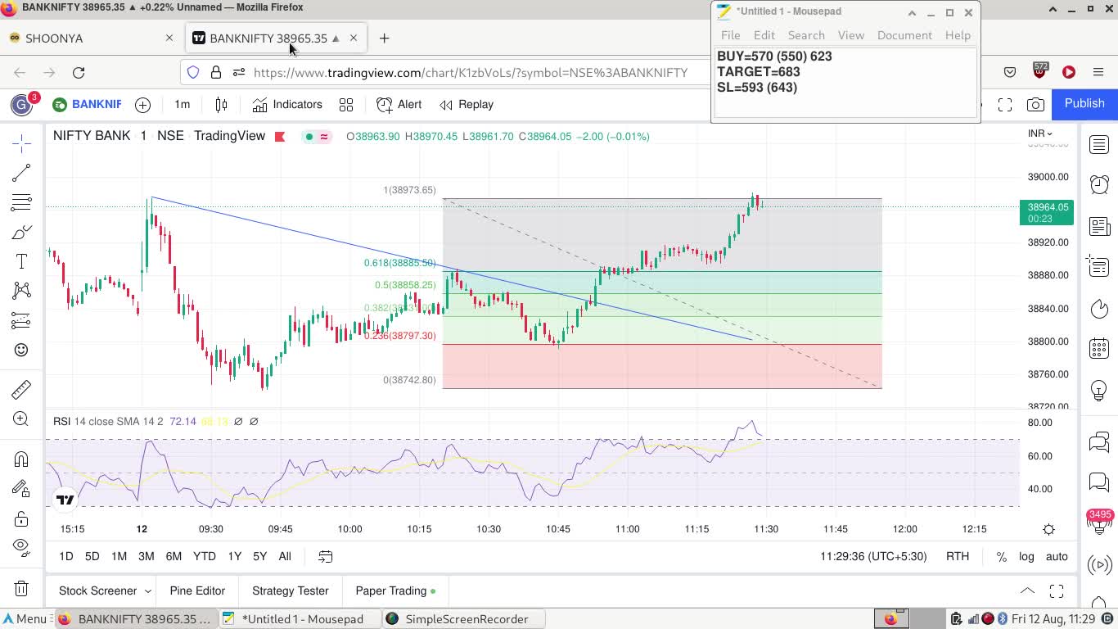The width and height of the screenshot is (1118, 629).
Task: Toggle percent scale mode
Action: [x=1001, y=556]
